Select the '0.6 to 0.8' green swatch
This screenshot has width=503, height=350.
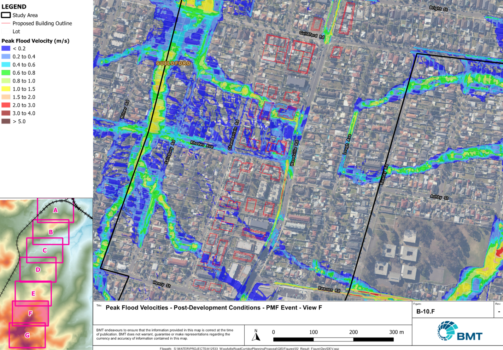(x=6, y=73)
